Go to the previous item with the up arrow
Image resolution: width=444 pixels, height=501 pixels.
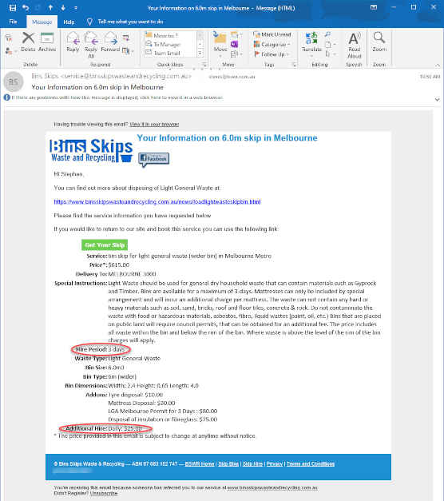tap(50, 8)
